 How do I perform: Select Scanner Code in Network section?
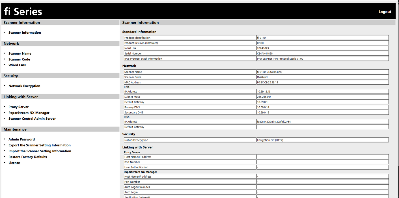coord(19,59)
